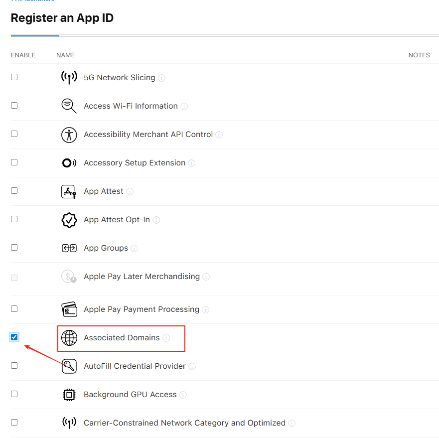This screenshot has width=439, height=438.
Task: Click the ENABLE column header
Action: 23,55
